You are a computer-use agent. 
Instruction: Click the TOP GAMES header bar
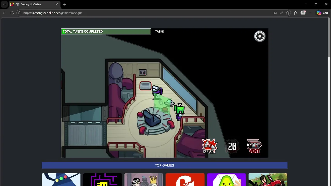tap(164, 165)
